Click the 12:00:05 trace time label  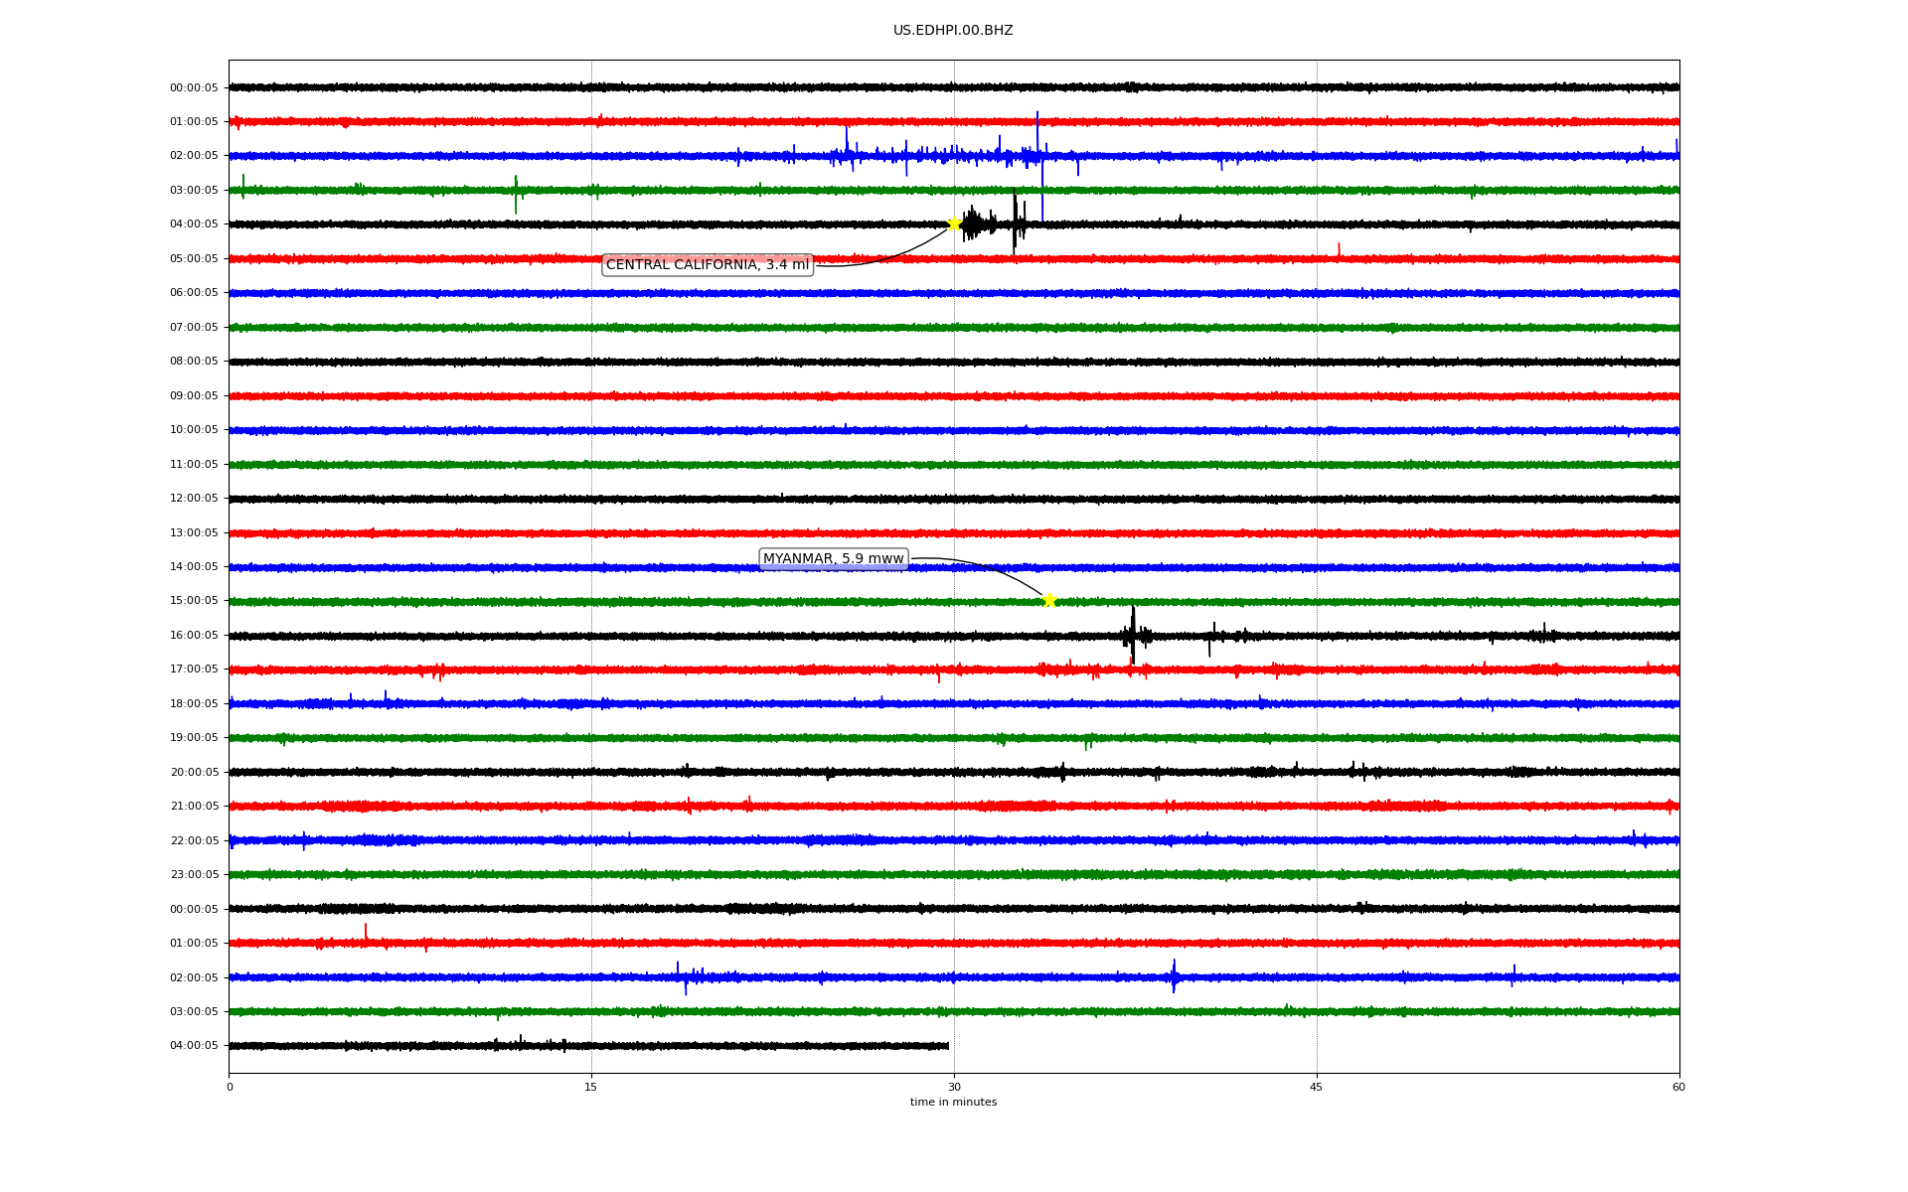194,499
